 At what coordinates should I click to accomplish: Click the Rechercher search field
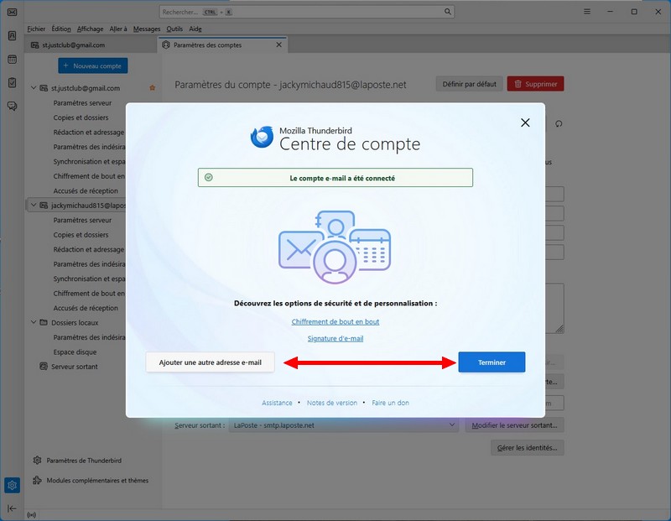click(307, 12)
